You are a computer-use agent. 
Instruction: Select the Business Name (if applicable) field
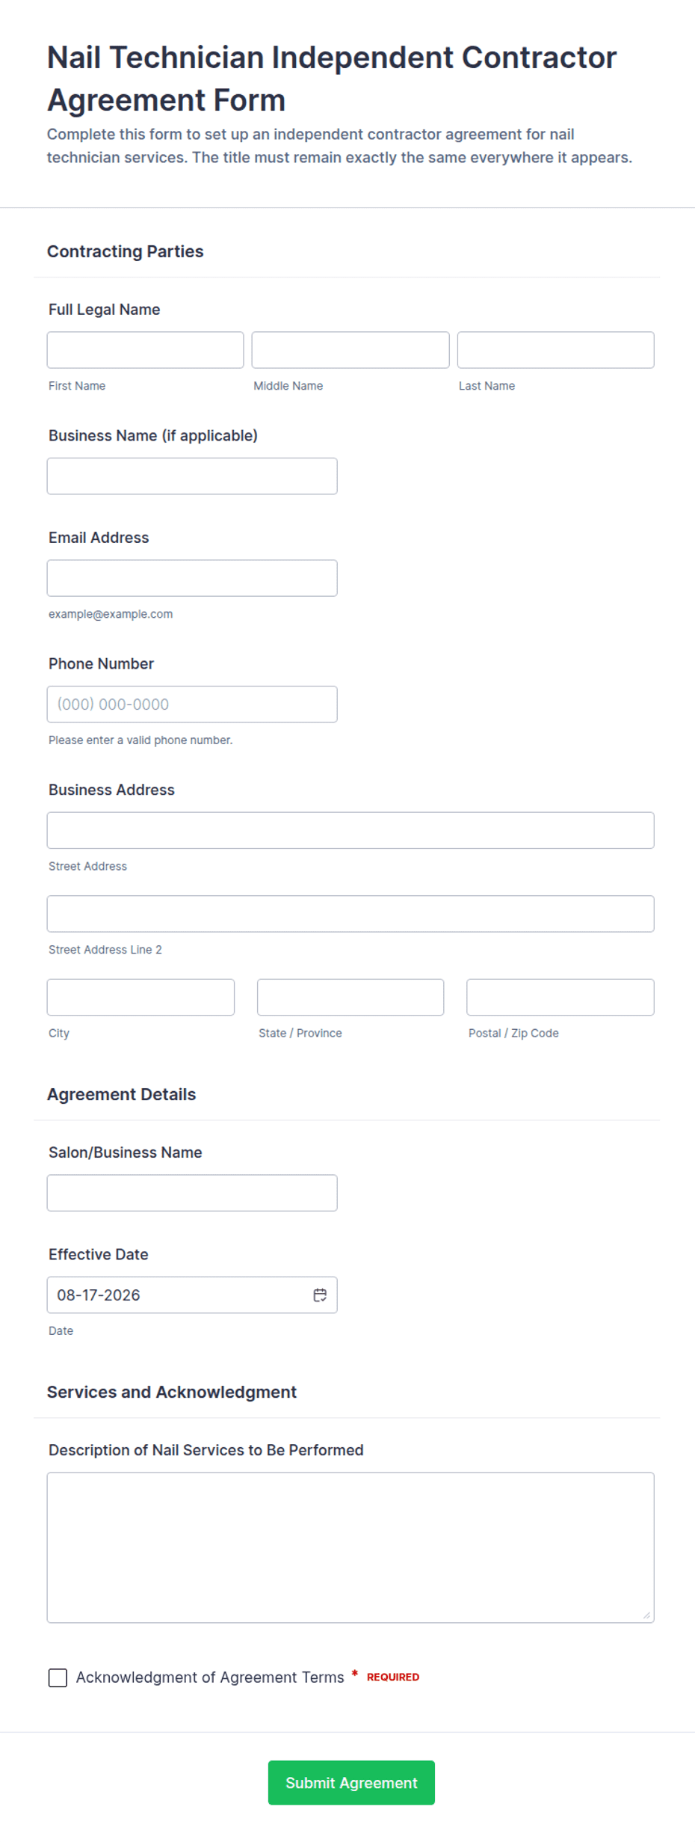192,476
